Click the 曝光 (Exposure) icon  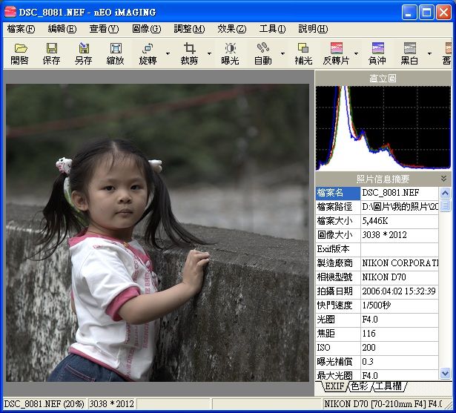coord(231,53)
